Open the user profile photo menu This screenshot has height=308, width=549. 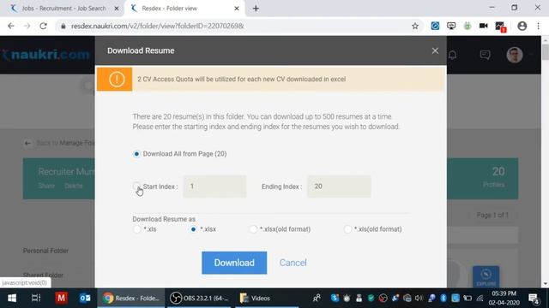pos(515,55)
